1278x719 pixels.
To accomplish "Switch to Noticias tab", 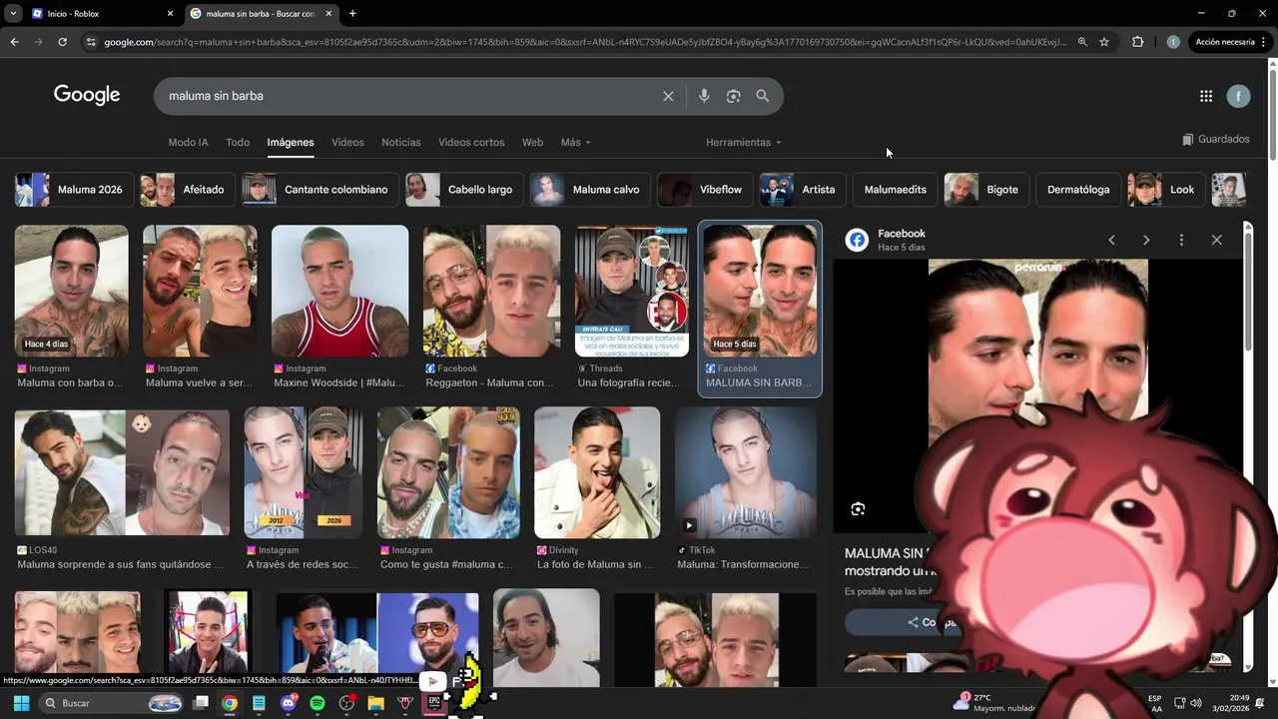I will [x=401, y=142].
